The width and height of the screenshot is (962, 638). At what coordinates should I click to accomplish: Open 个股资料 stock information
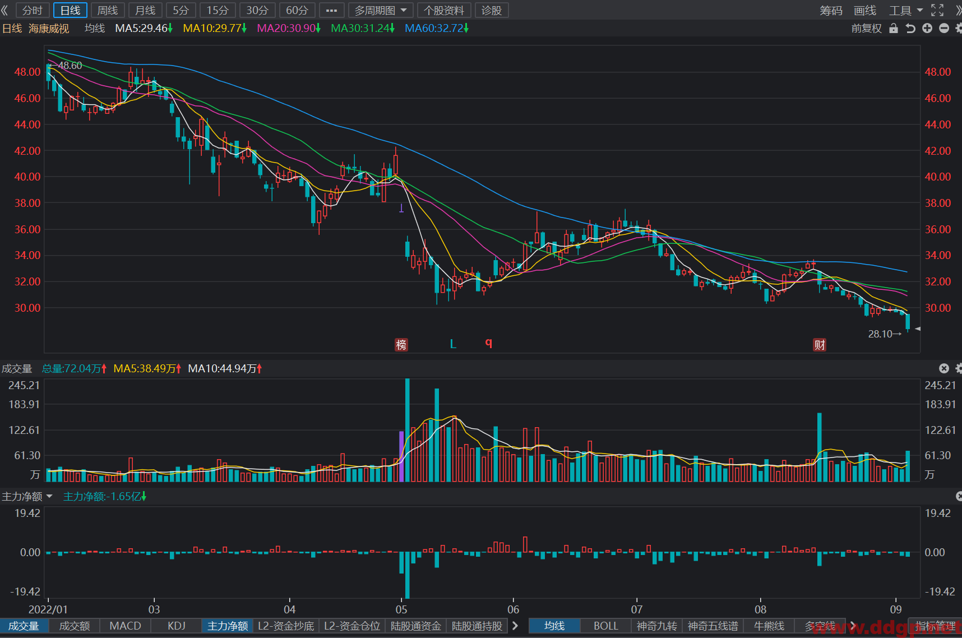444,10
